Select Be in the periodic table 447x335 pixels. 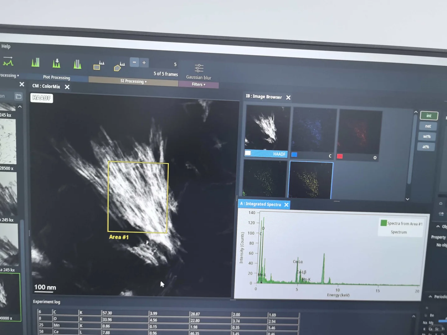[x=432, y=315]
